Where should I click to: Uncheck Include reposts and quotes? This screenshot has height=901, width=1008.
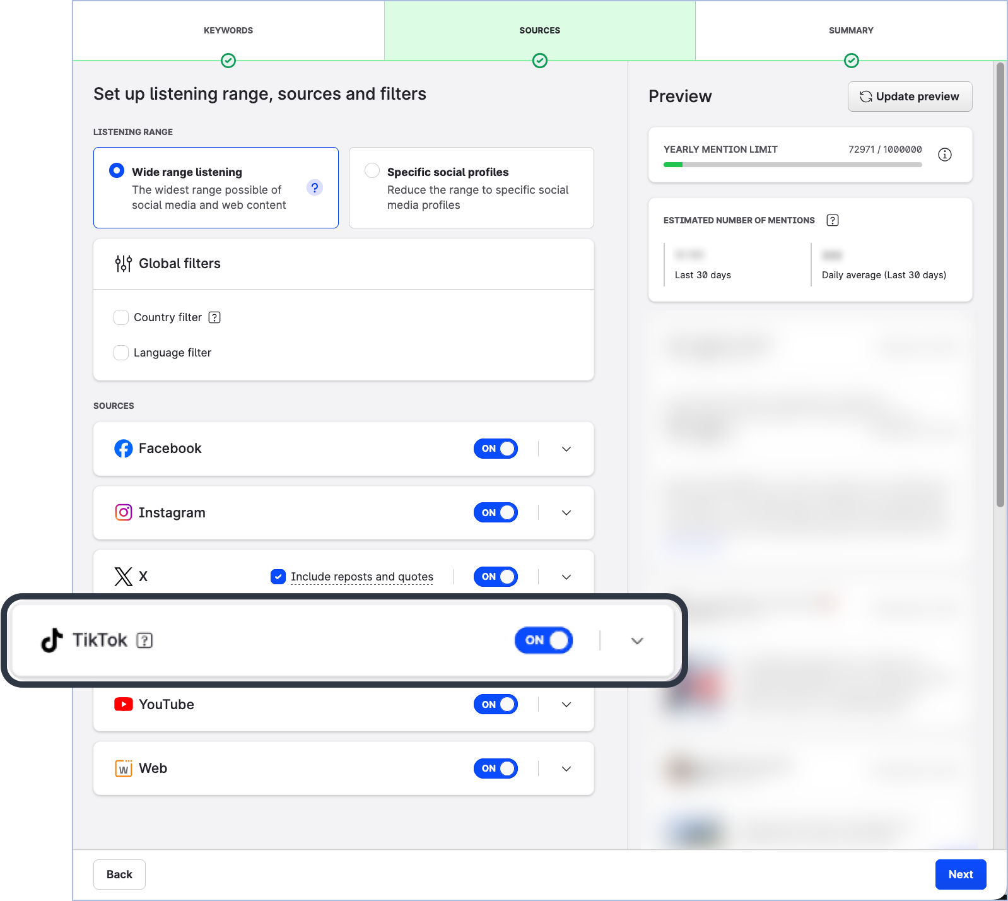(278, 577)
